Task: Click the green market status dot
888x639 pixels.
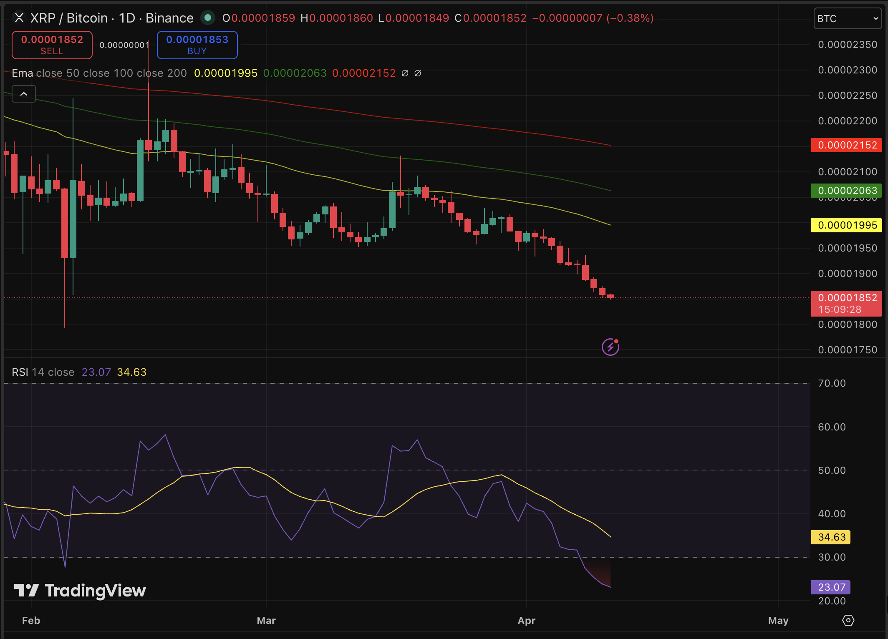Action: tap(207, 18)
